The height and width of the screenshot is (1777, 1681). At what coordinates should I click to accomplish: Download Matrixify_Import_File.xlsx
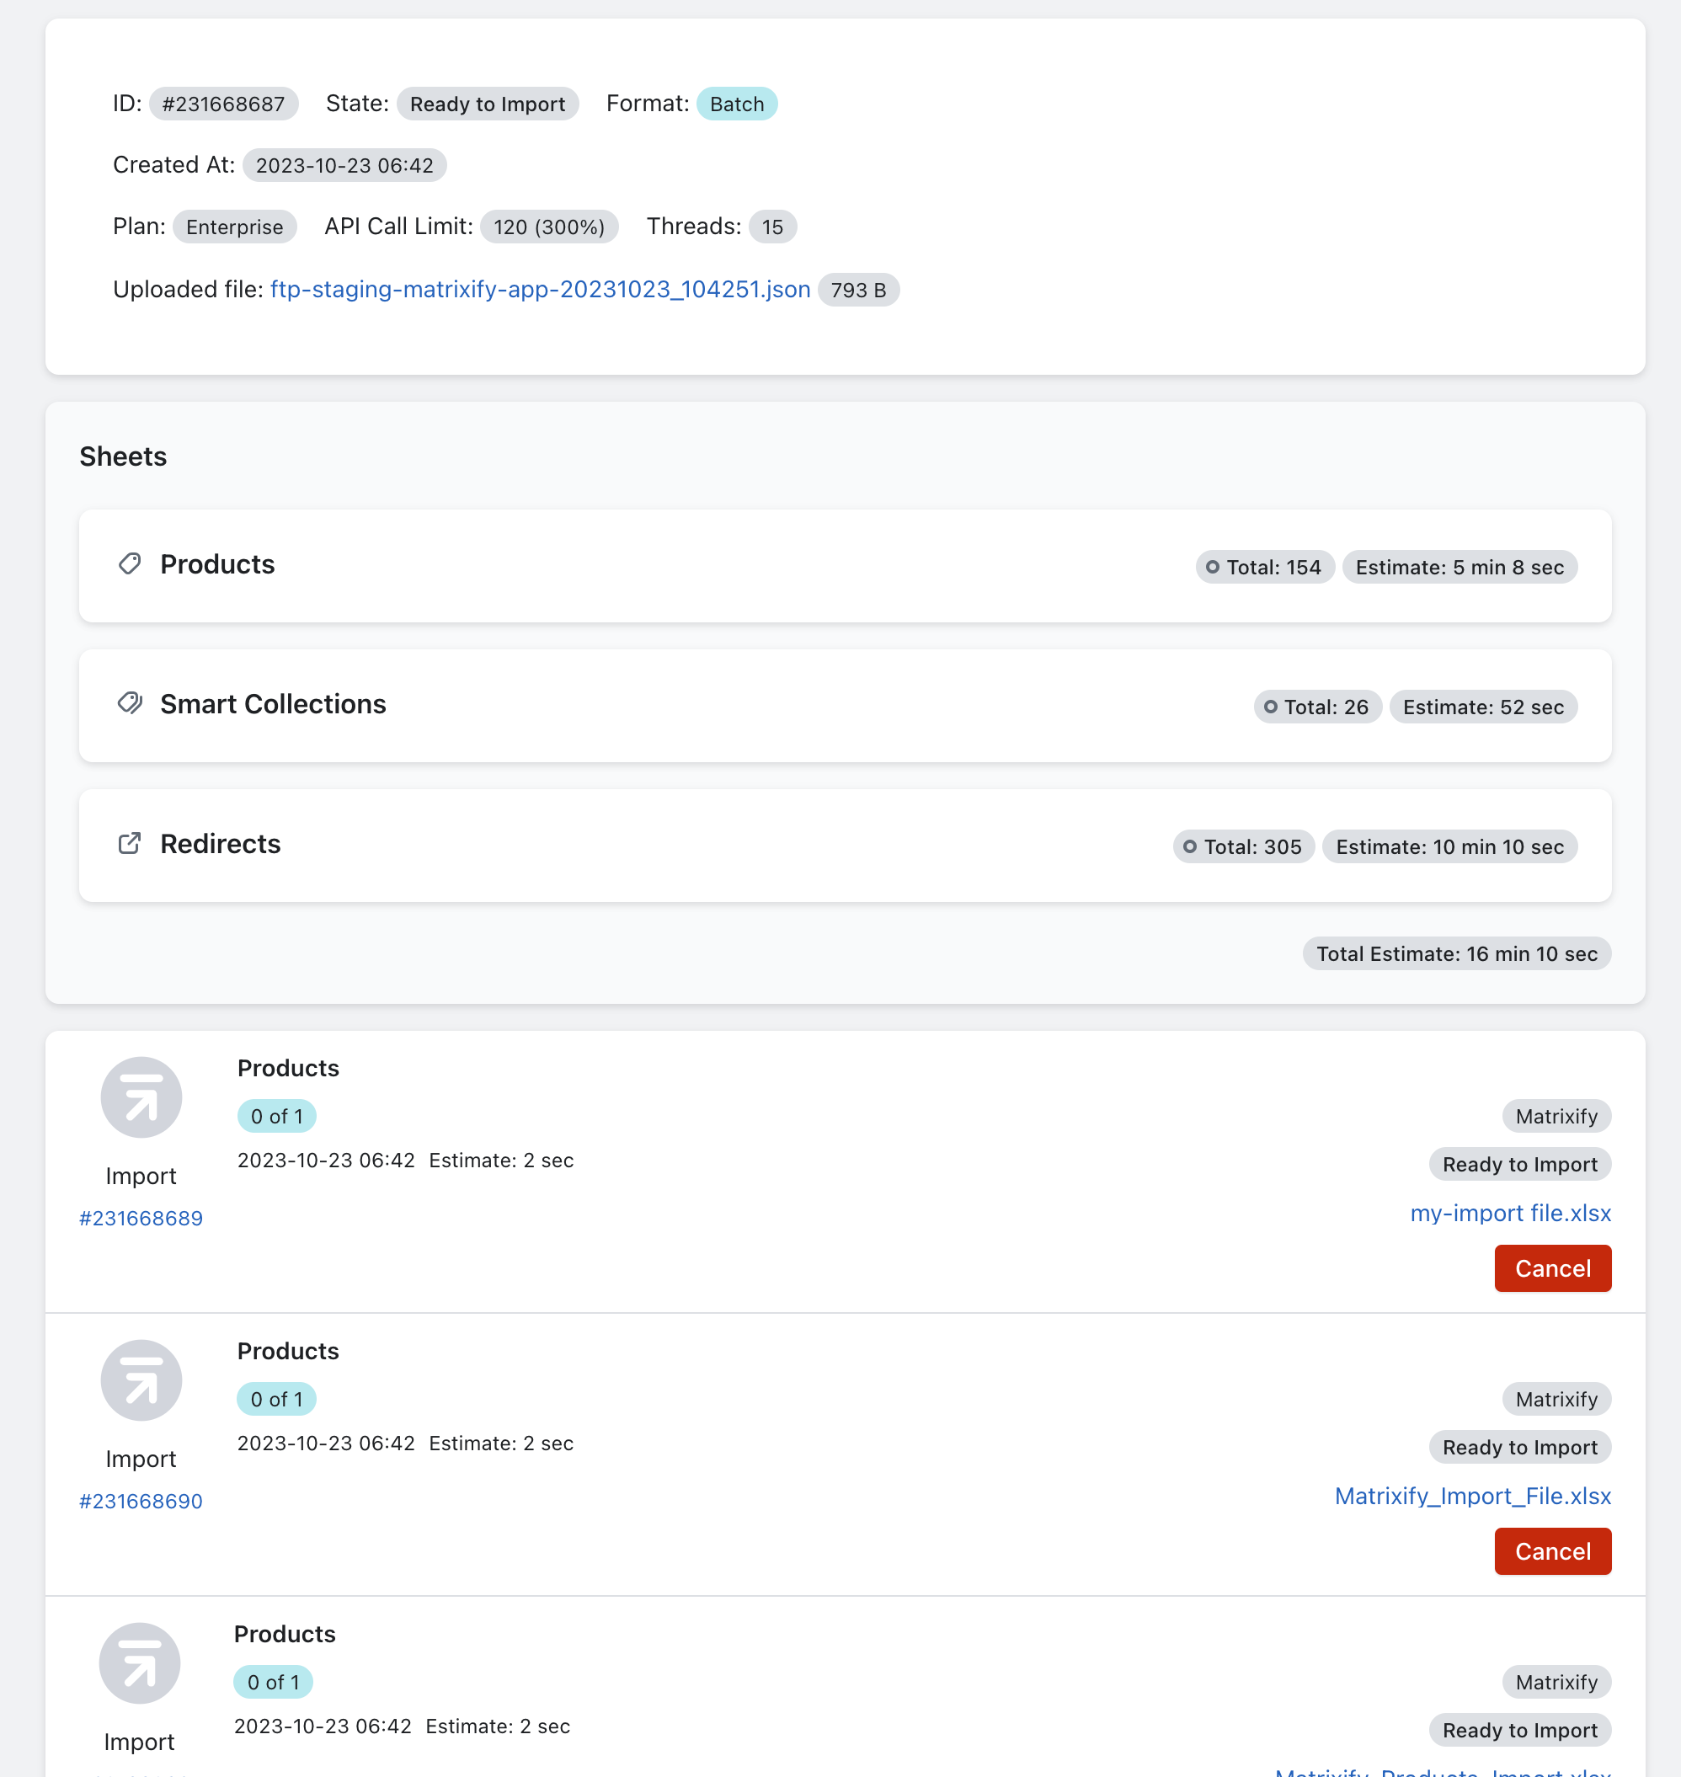[1472, 1496]
